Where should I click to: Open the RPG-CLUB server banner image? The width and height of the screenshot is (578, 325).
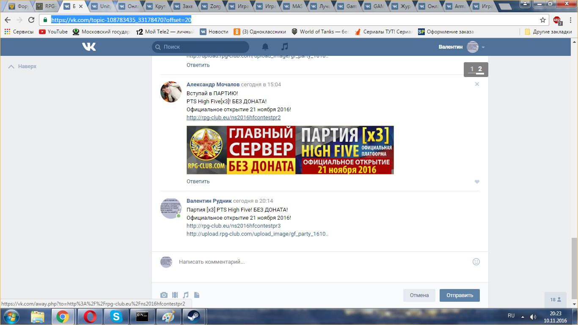tap(290, 150)
